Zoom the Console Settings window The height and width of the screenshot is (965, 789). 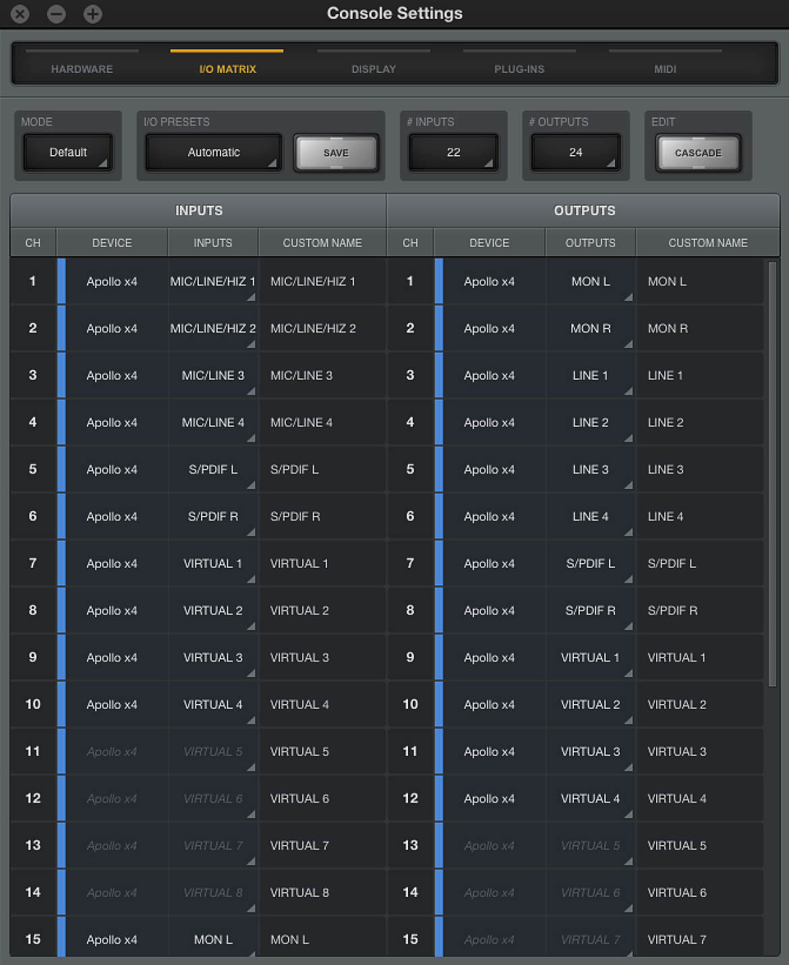93,13
